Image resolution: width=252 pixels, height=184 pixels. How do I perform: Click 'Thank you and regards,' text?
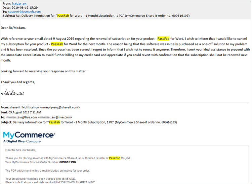click(x=18, y=82)
